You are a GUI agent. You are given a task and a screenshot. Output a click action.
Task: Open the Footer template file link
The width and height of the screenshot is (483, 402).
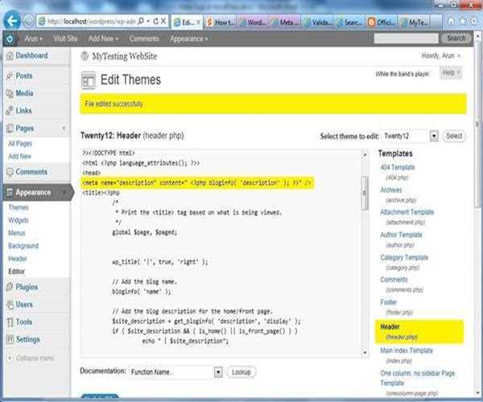[390, 303]
